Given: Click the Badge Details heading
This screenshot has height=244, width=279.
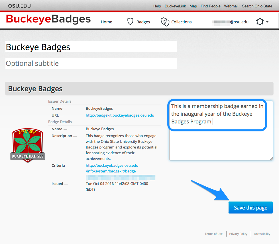Looking at the screenshot, I should pyautogui.click(x=60, y=122).
